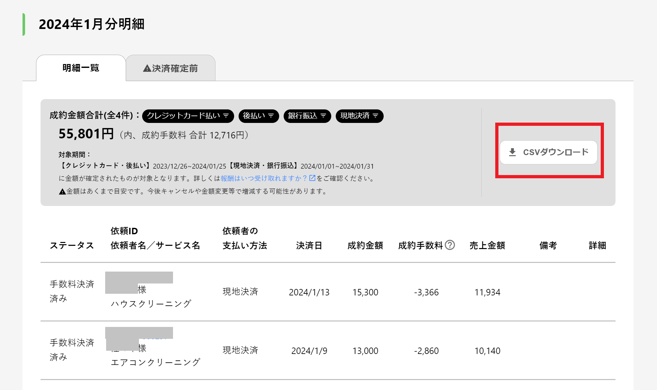Toggle the 現地決済 filter chip
The height and width of the screenshot is (390, 657).
[x=355, y=116]
